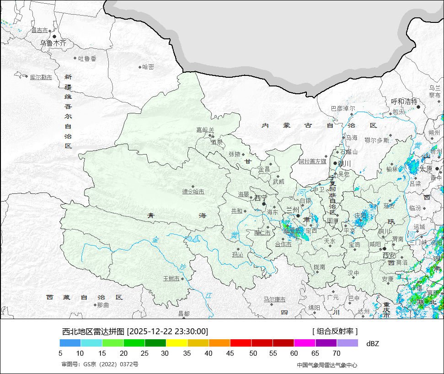Click the 吐鲁番 city label
This screenshot has width=444, height=374.
pos(87,59)
